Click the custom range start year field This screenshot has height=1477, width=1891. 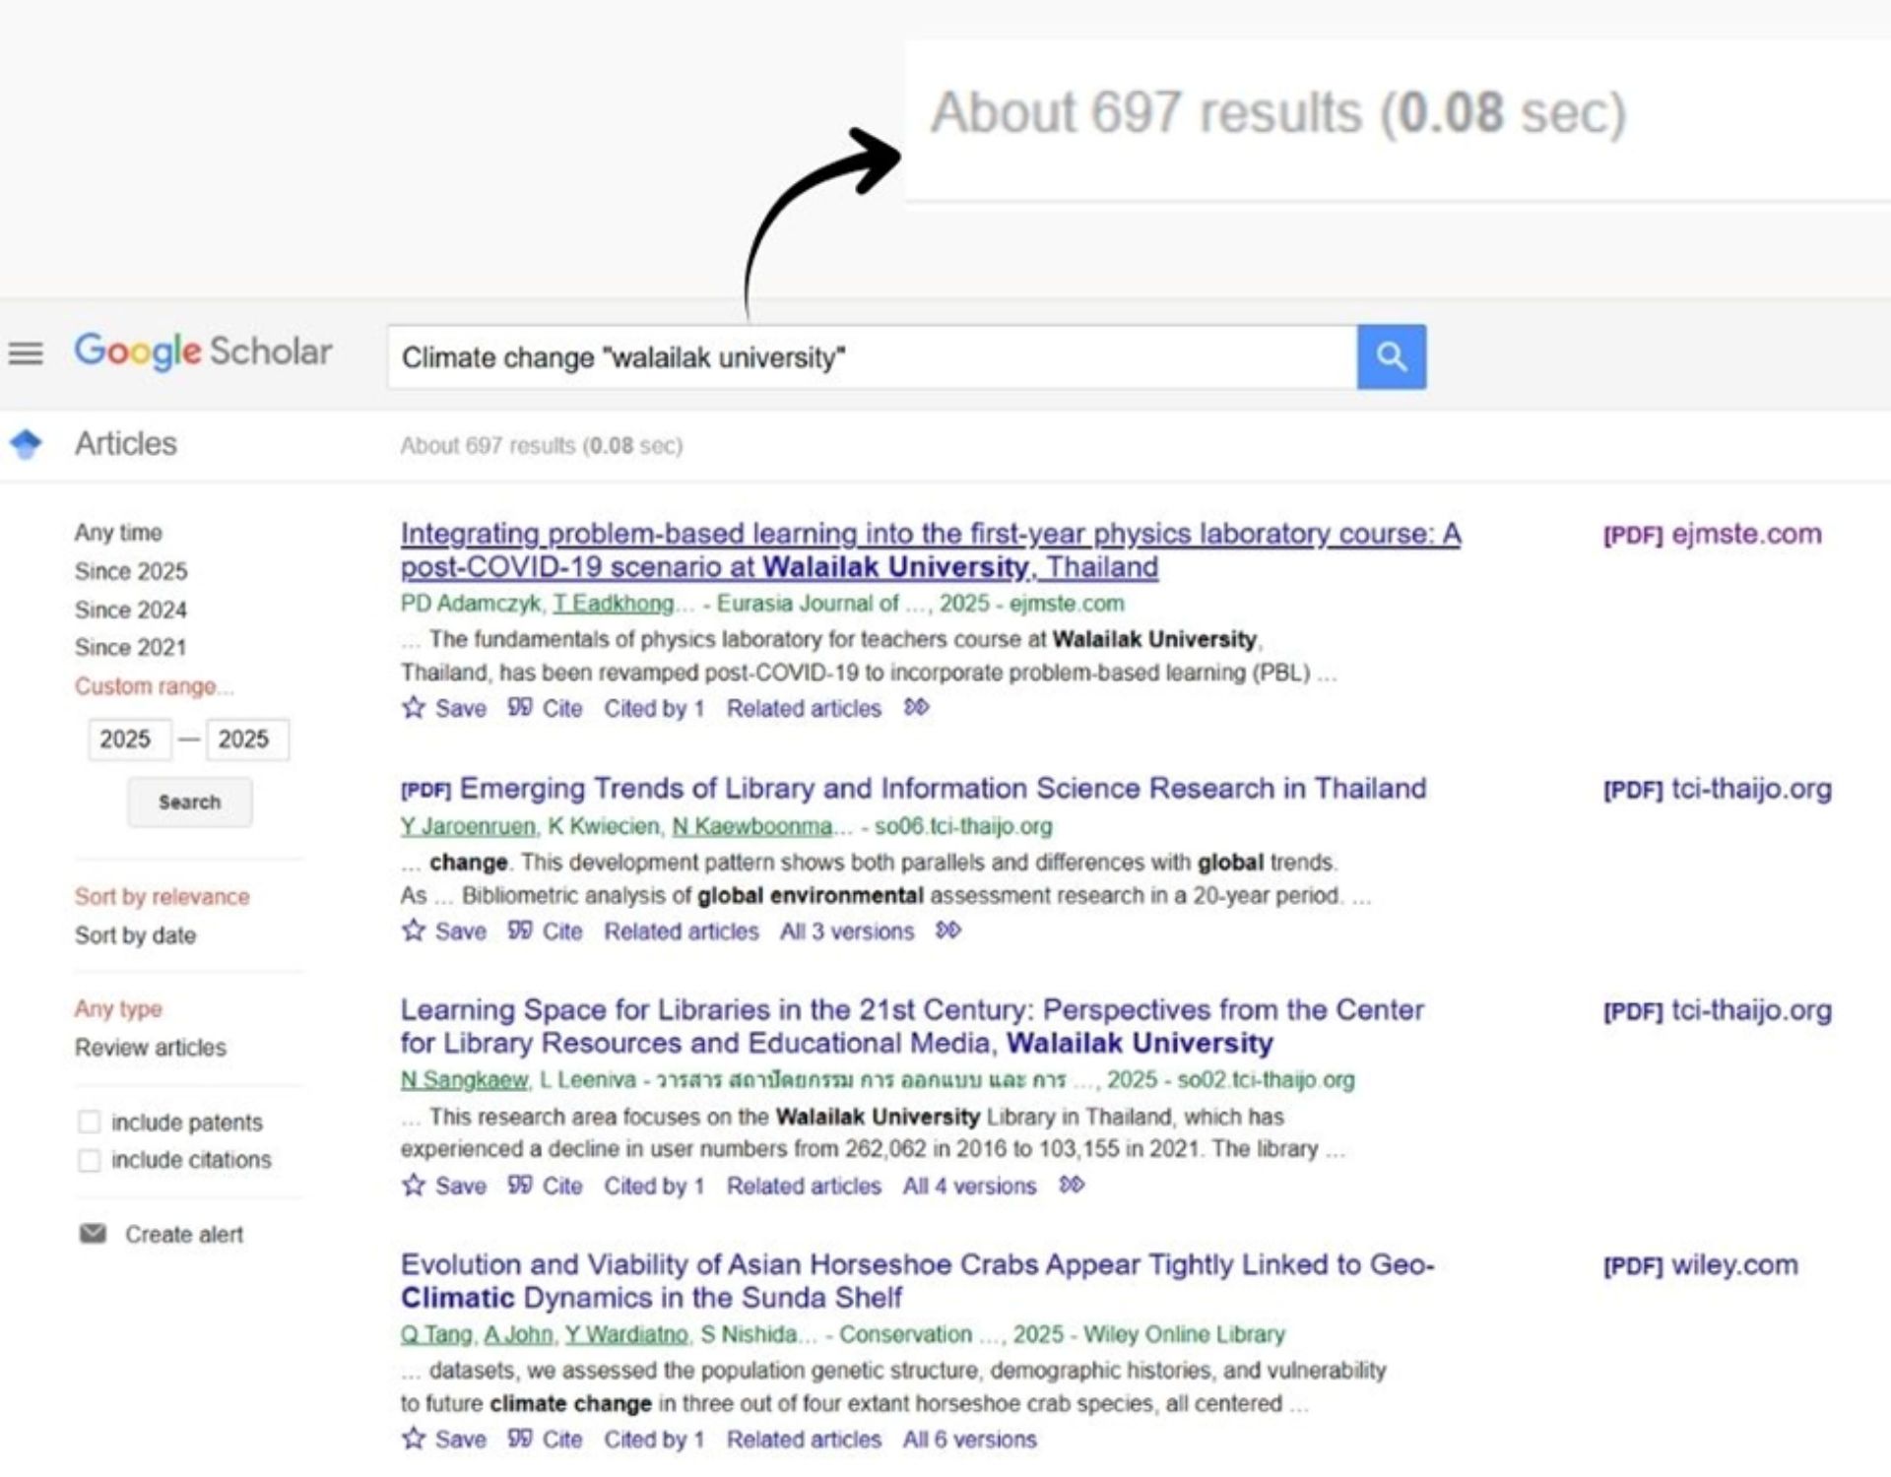[129, 739]
